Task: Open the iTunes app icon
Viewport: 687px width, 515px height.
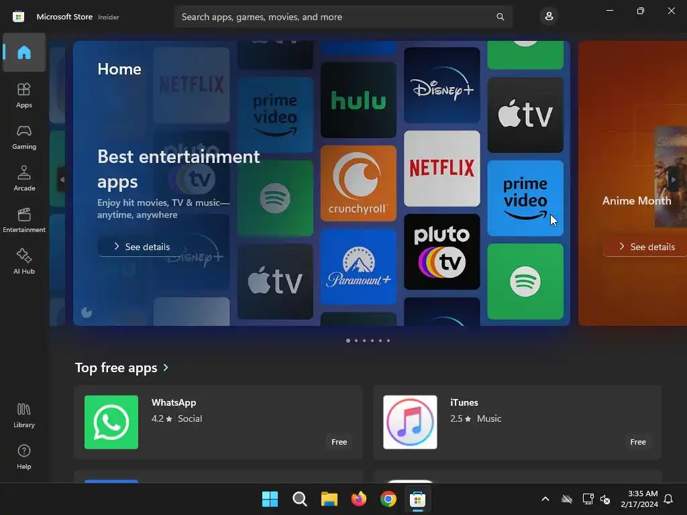Action: pyautogui.click(x=410, y=422)
